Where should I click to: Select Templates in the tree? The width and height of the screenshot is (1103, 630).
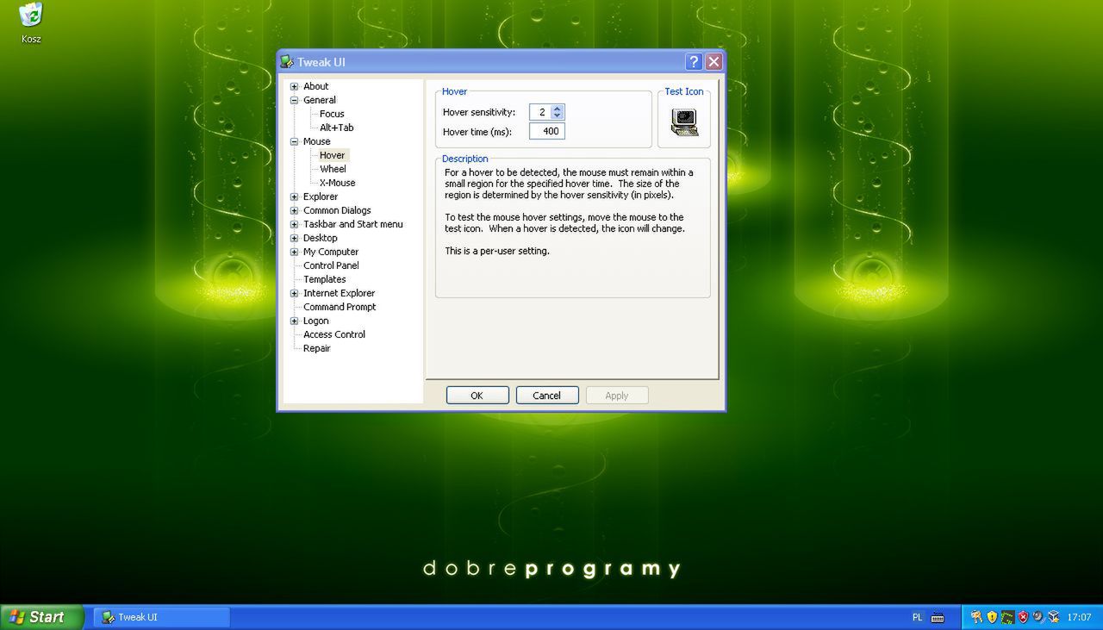pos(325,279)
